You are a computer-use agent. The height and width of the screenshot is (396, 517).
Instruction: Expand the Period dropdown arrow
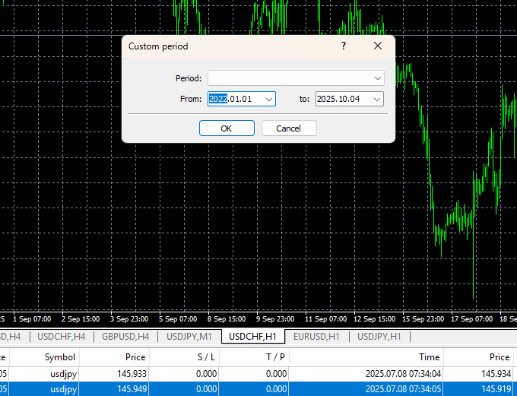(378, 78)
